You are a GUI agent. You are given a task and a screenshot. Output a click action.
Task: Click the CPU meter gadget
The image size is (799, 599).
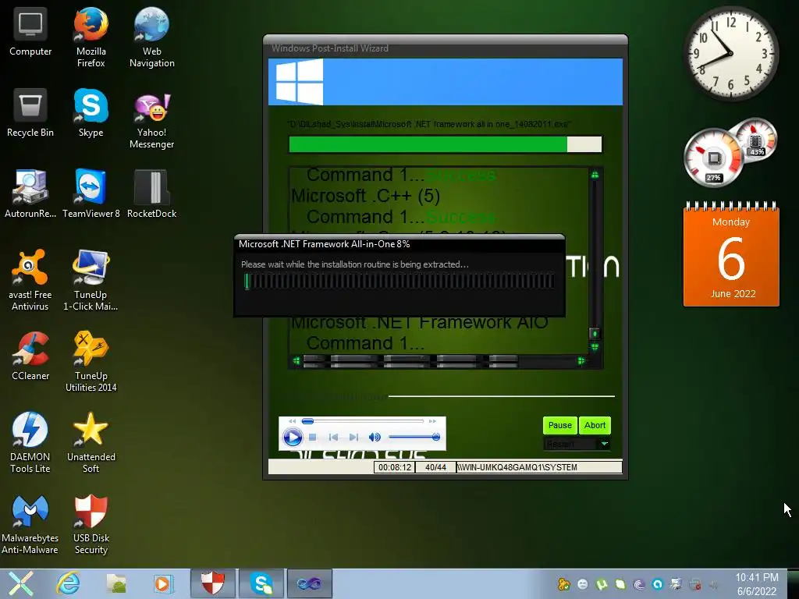coord(713,158)
